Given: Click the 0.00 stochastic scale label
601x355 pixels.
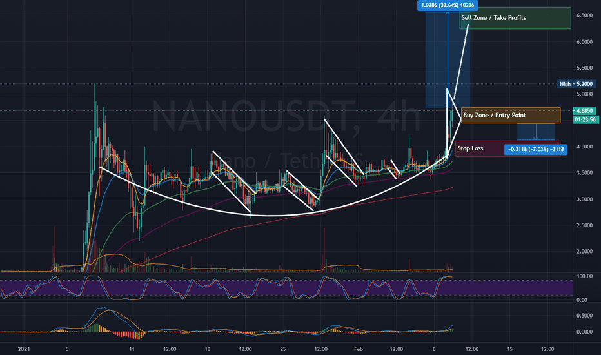Looking at the screenshot, I should point(582,300).
